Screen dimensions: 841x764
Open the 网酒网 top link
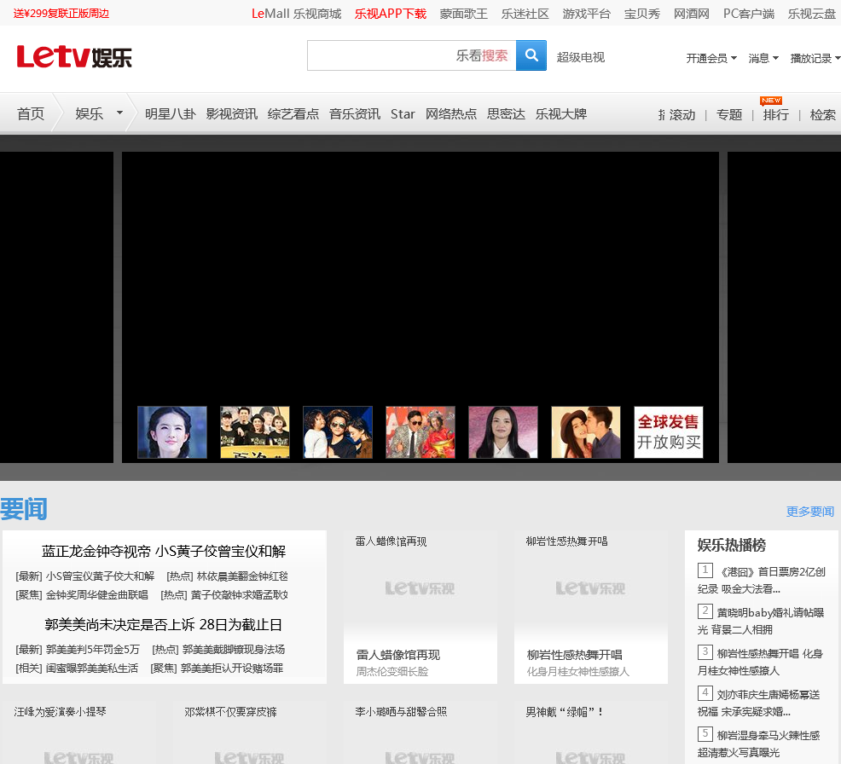pos(692,14)
